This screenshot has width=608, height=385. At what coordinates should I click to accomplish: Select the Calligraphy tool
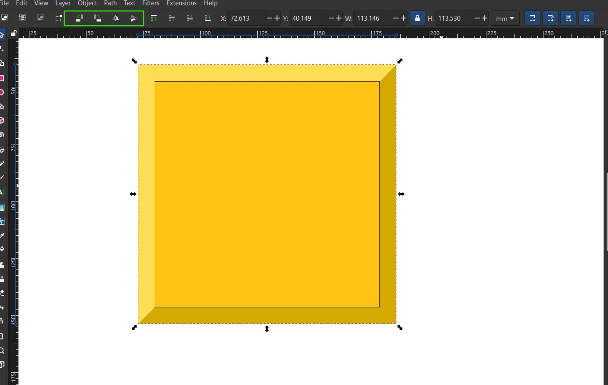click(x=2, y=177)
